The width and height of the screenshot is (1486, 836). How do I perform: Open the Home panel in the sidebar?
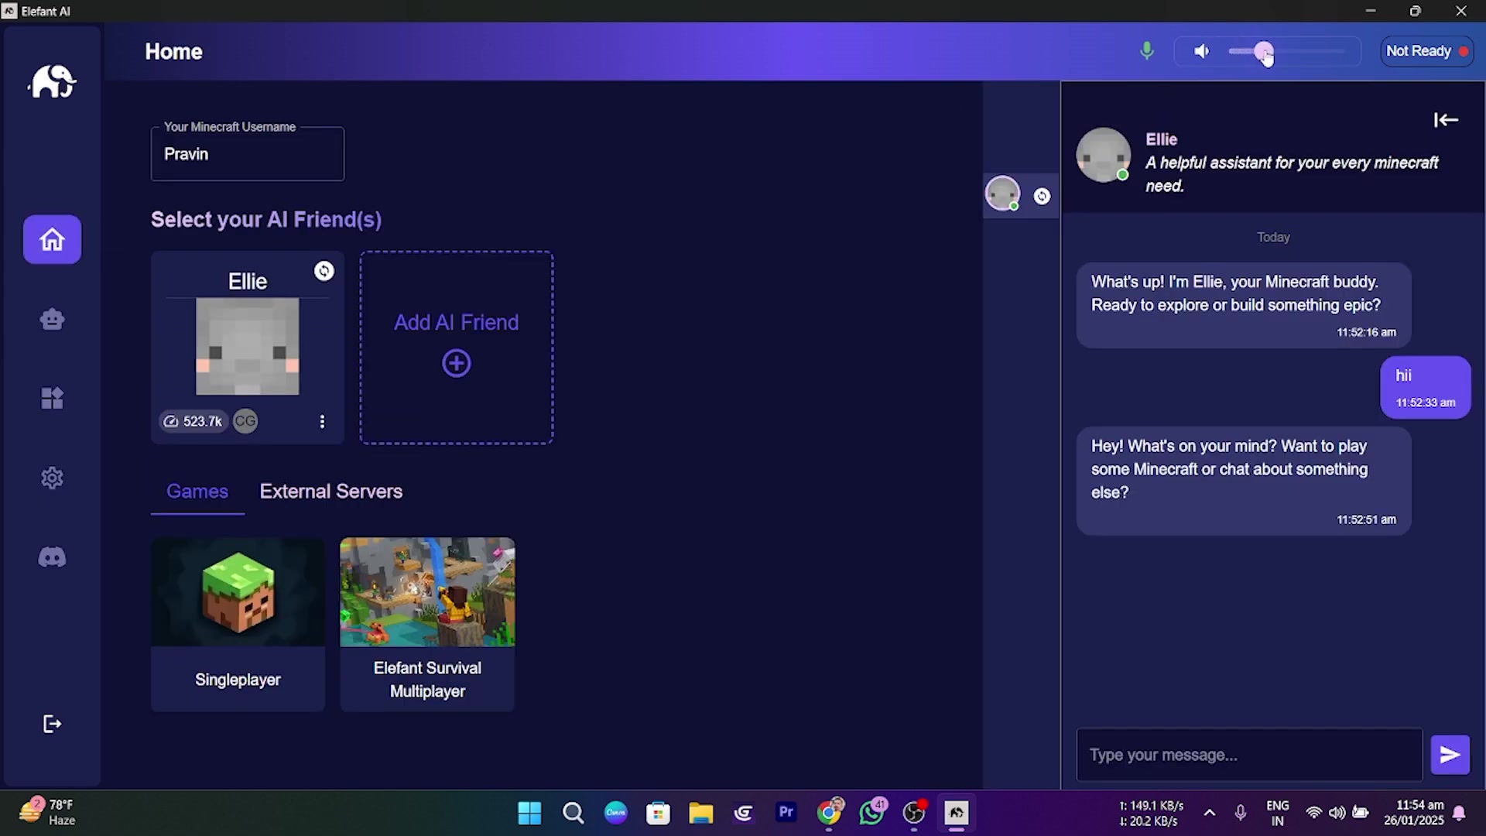click(51, 239)
